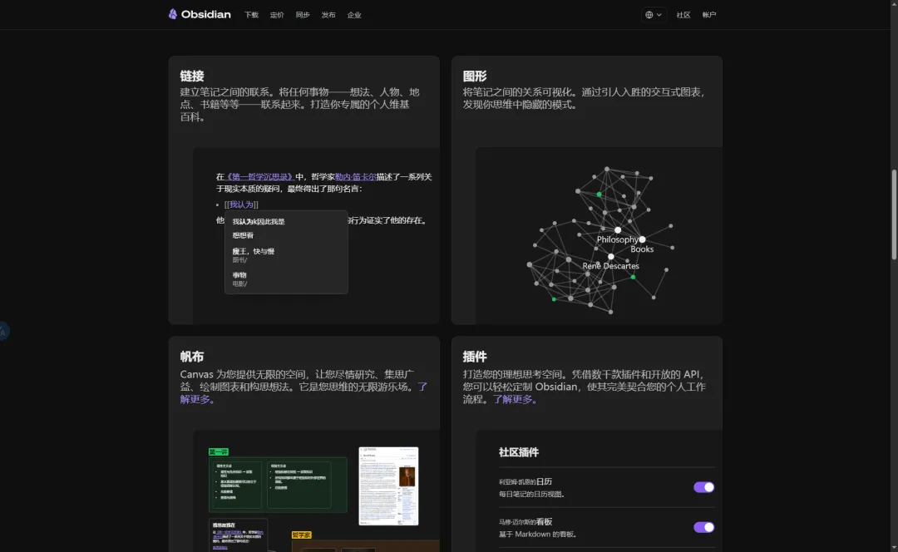
Task: Click the 链接 card heading
Action: pyautogui.click(x=192, y=76)
